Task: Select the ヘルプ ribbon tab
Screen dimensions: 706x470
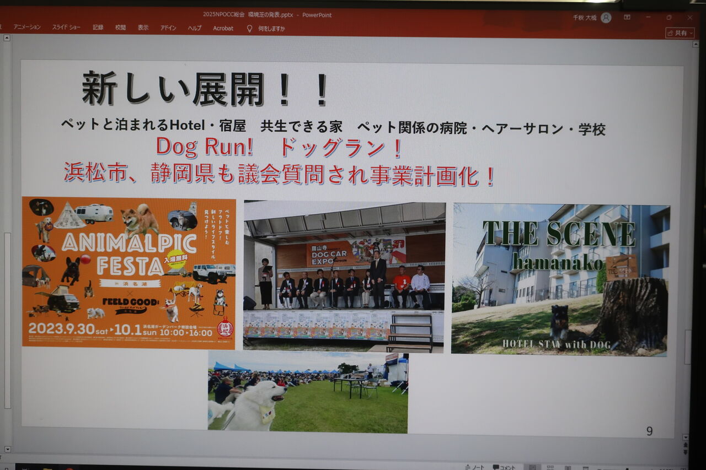Action: [195, 28]
